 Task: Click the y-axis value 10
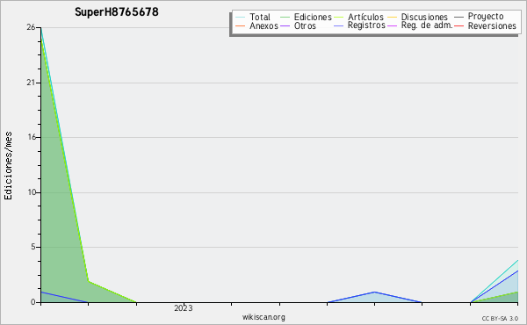tap(32, 192)
